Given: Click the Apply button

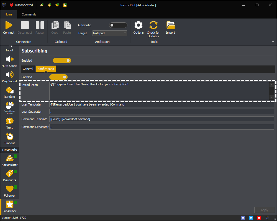Looking at the screenshot, I should [265, 210].
